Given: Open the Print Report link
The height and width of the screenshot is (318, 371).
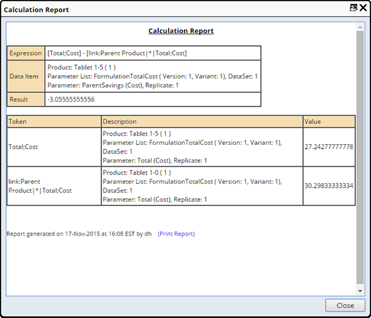Looking at the screenshot, I should tap(176, 234).
